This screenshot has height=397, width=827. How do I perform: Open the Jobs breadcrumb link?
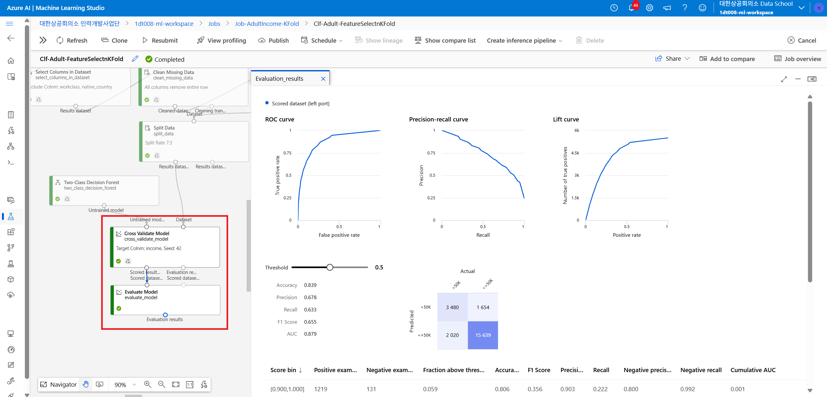(214, 24)
